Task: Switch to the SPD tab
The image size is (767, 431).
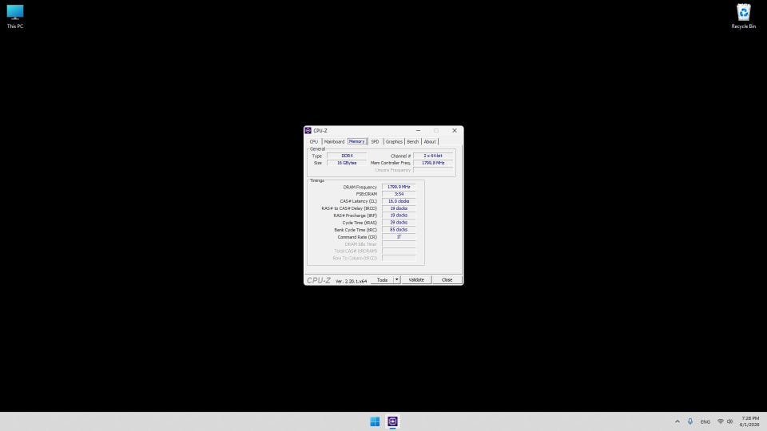Action: [x=375, y=142]
